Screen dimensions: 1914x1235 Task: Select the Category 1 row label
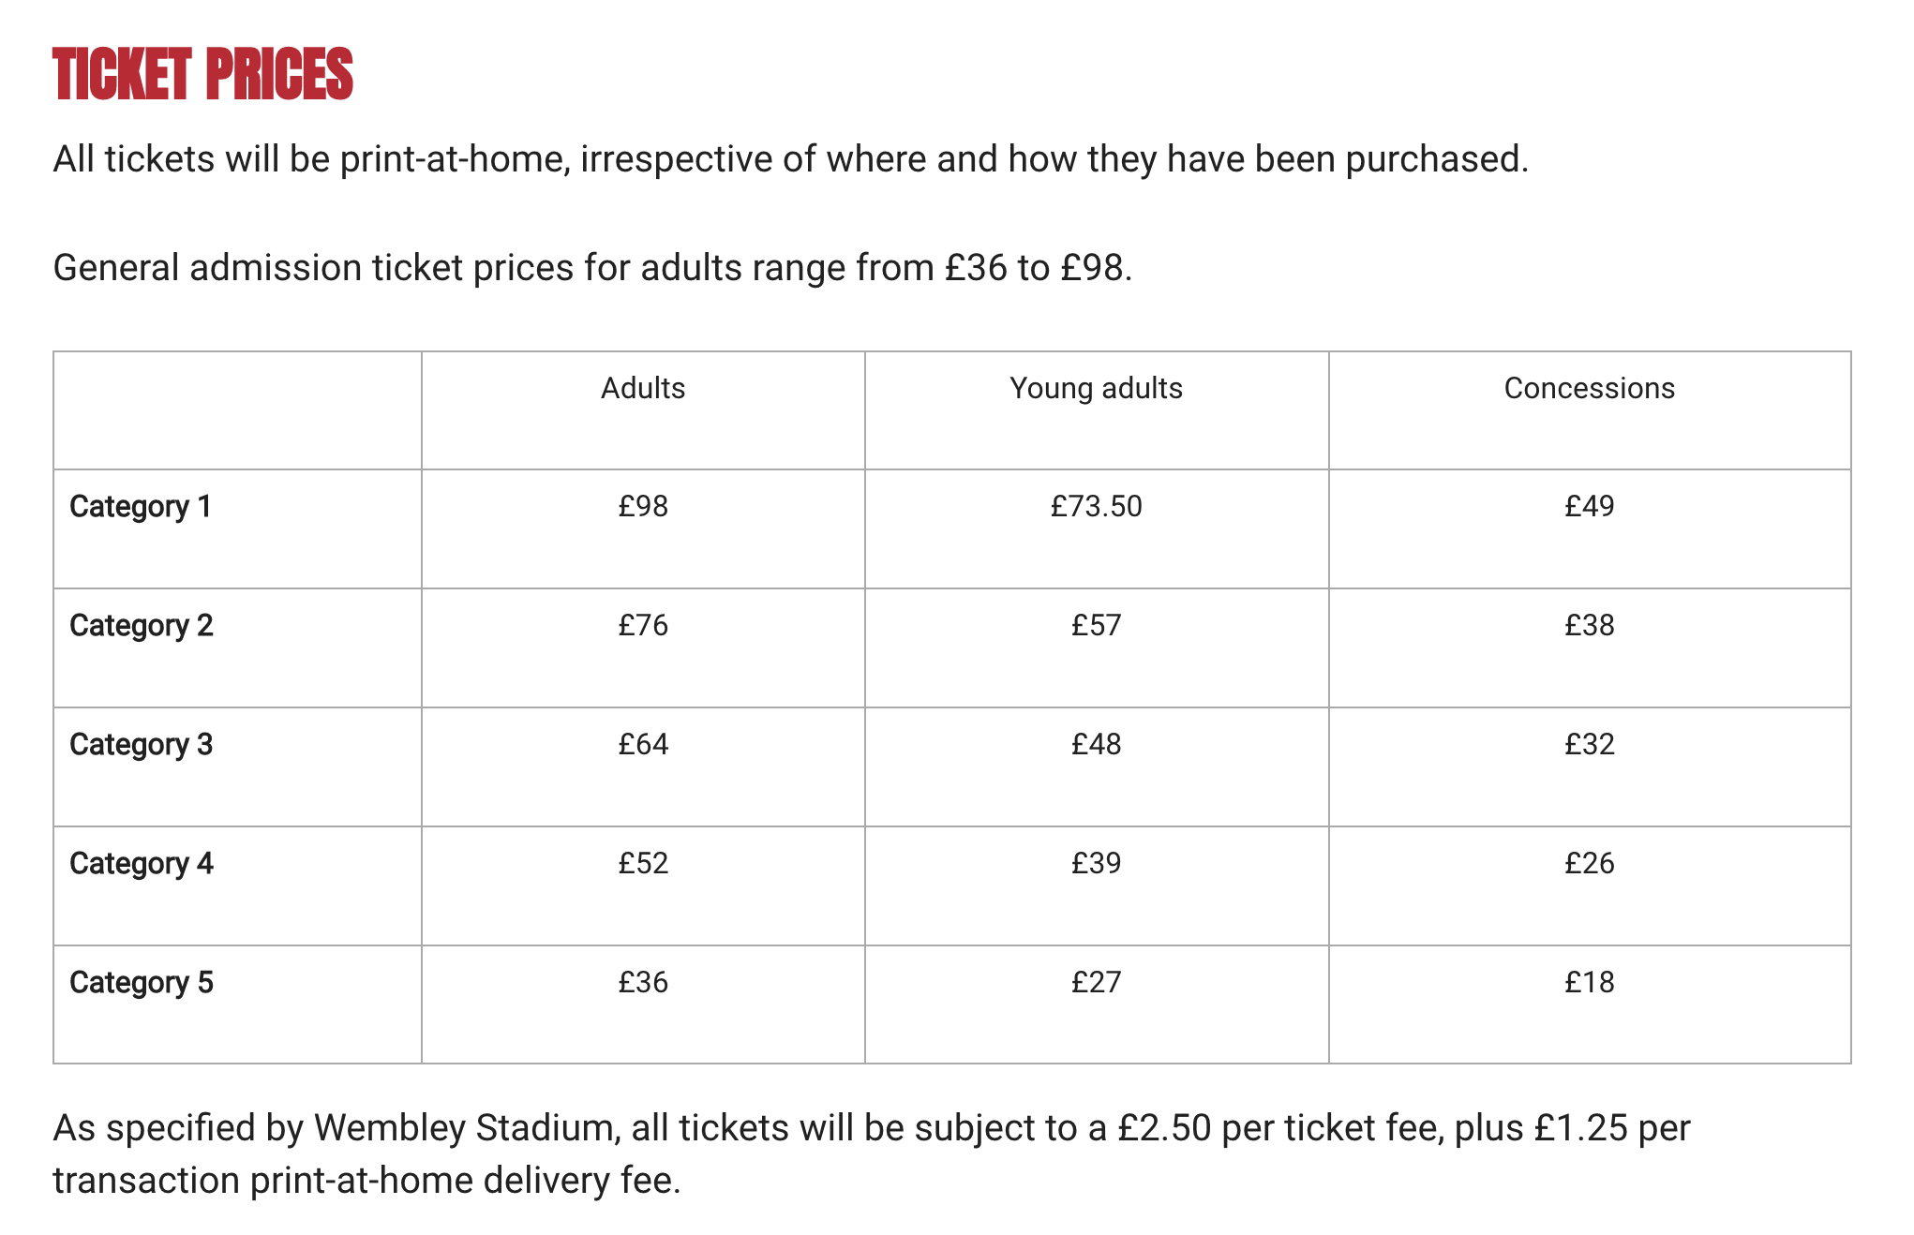pyautogui.click(x=141, y=506)
